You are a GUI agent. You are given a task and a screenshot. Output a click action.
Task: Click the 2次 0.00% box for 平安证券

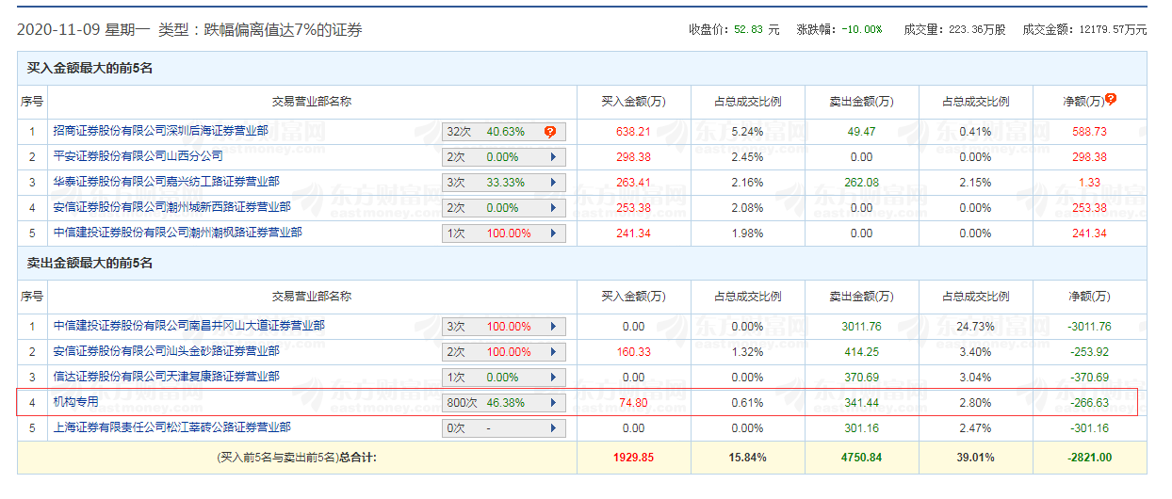coord(504,157)
